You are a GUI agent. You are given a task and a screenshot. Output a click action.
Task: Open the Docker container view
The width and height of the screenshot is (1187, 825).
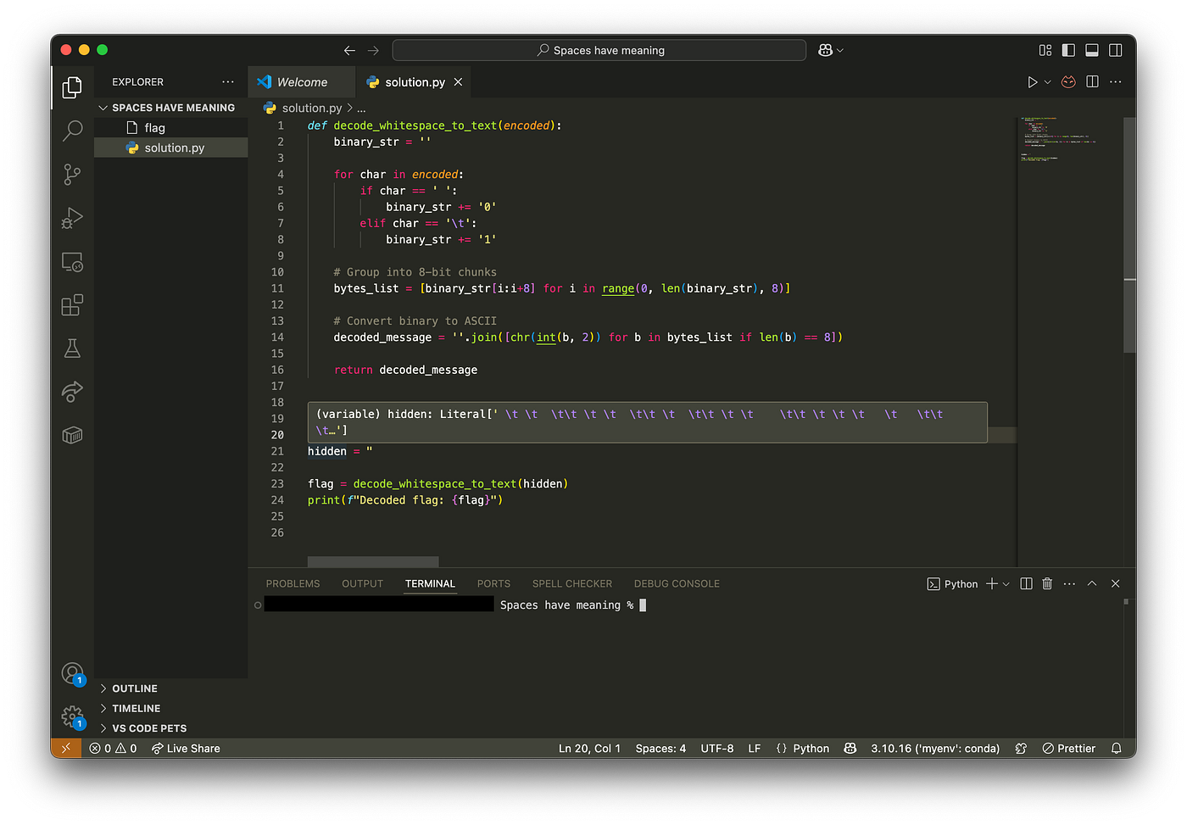click(x=72, y=435)
